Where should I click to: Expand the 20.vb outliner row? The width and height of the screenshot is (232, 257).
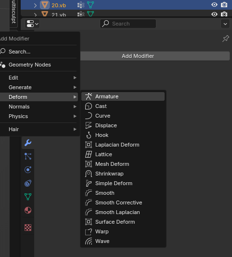(x=35, y=5)
